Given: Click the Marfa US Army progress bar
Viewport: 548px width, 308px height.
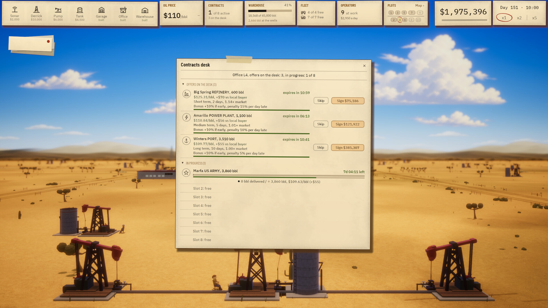Looking at the screenshot, I should (x=279, y=177).
